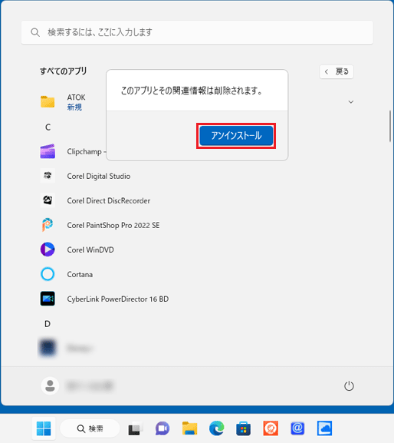This screenshot has height=443, width=394.
Task: Go back with the 戻る button
Action: pyautogui.click(x=337, y=71)
